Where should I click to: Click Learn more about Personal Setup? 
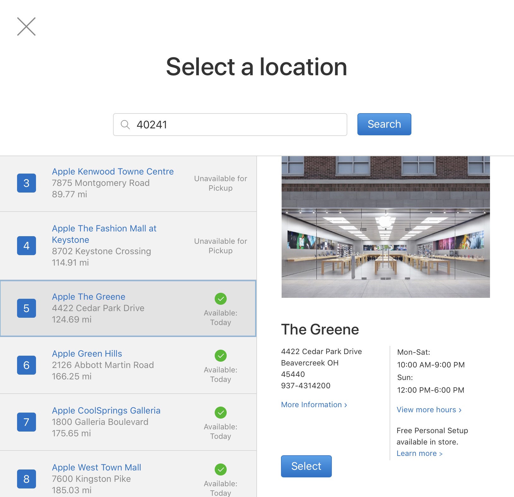(419, 453)
